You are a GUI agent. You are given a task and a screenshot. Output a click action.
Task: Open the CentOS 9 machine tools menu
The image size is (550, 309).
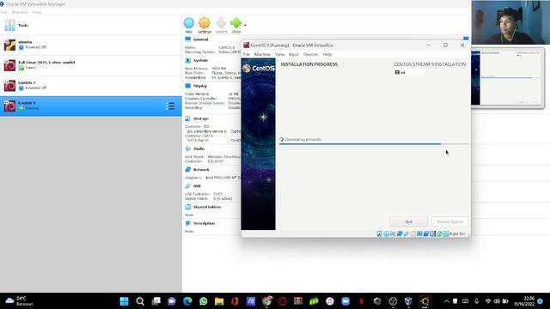[x=170, y=106]
